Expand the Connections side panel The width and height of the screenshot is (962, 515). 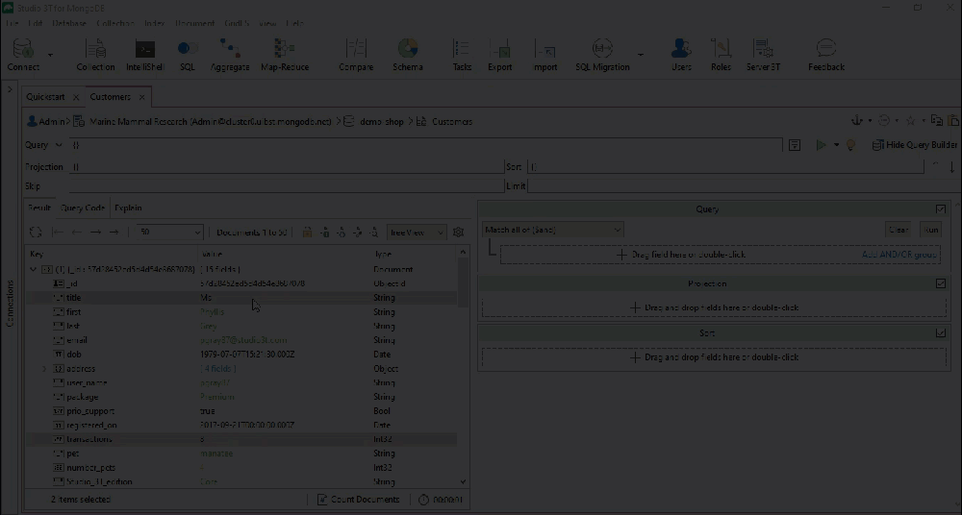10,89
